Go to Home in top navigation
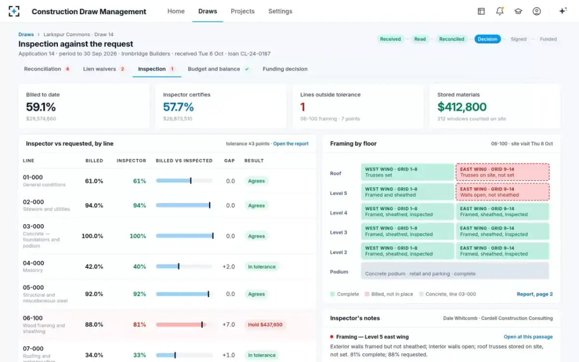The height and width of the screenshot is (362, 579). (x=176, y=11)
